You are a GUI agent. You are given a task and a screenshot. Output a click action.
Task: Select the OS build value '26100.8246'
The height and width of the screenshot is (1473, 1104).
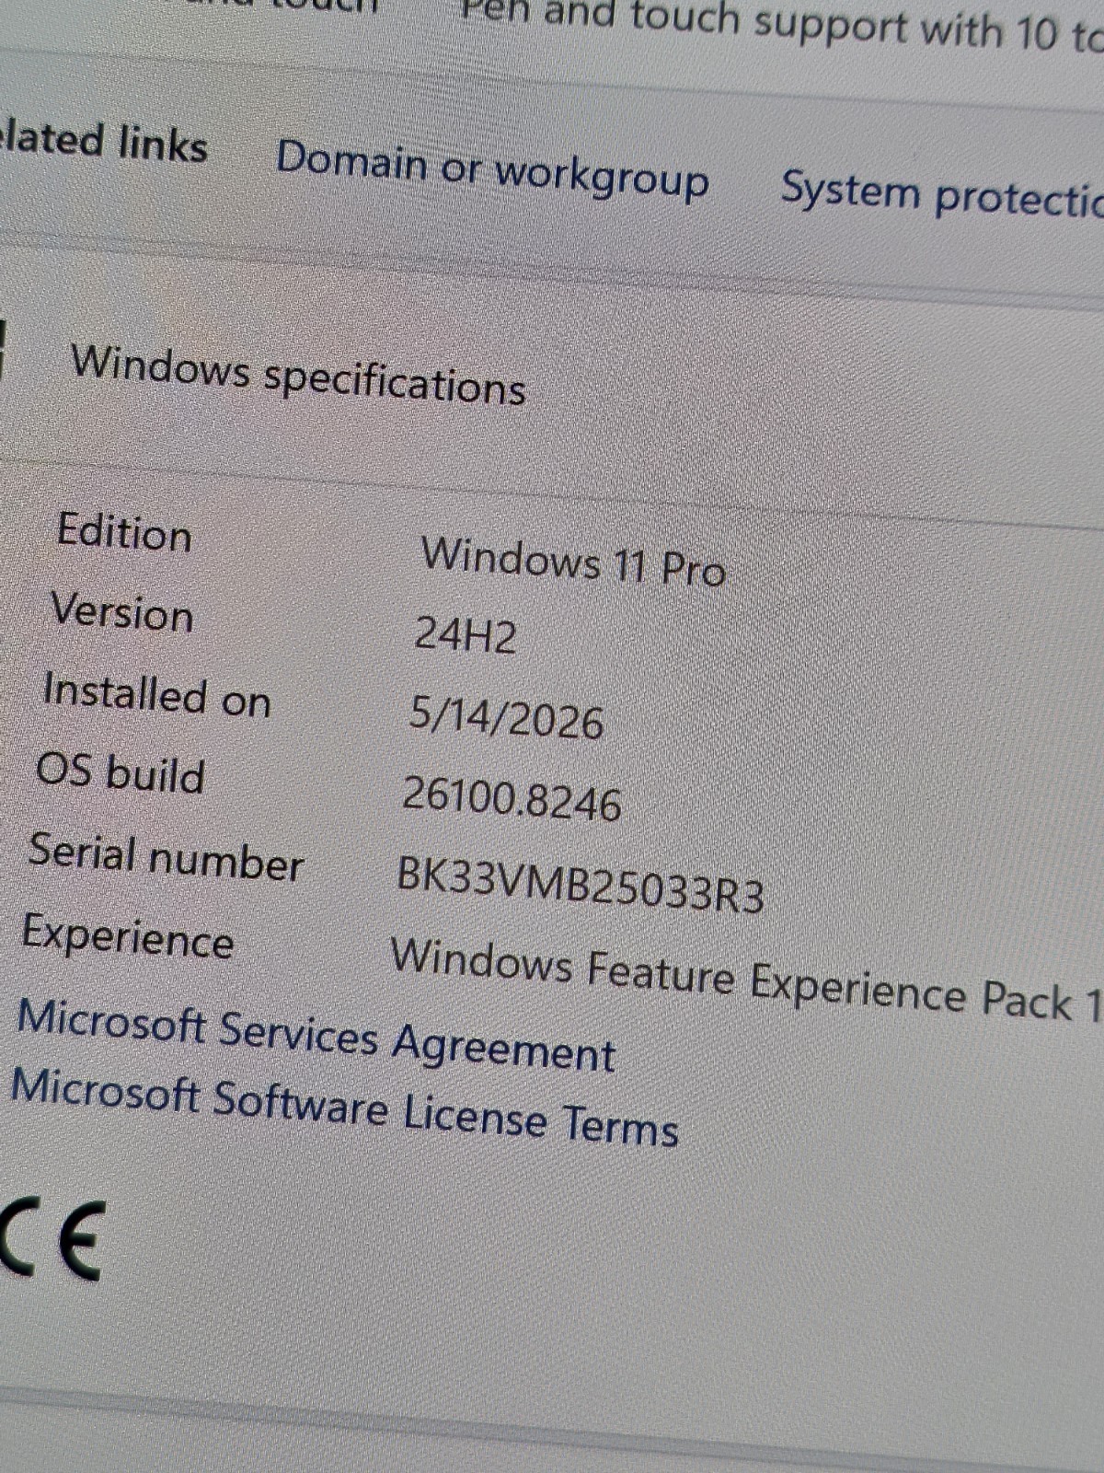coord(512,797)
